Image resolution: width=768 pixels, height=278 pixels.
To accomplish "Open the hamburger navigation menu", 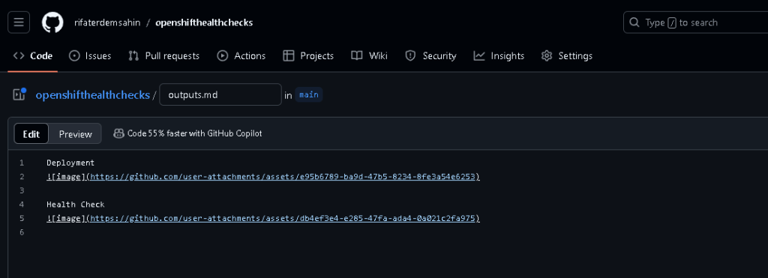I will pyautogui.click(x=19, y=22).
